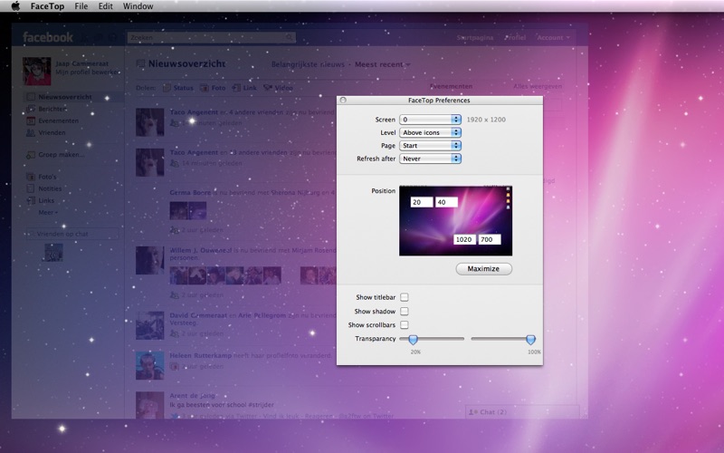Open the Refresh after dropdown
Screen dimensions: 724x453
click(431, 159)
